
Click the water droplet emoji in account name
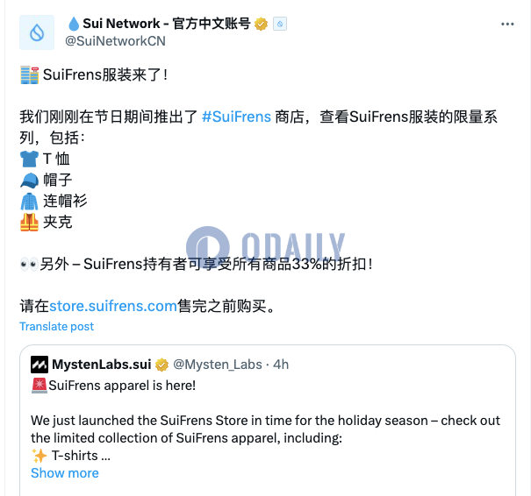74,24
